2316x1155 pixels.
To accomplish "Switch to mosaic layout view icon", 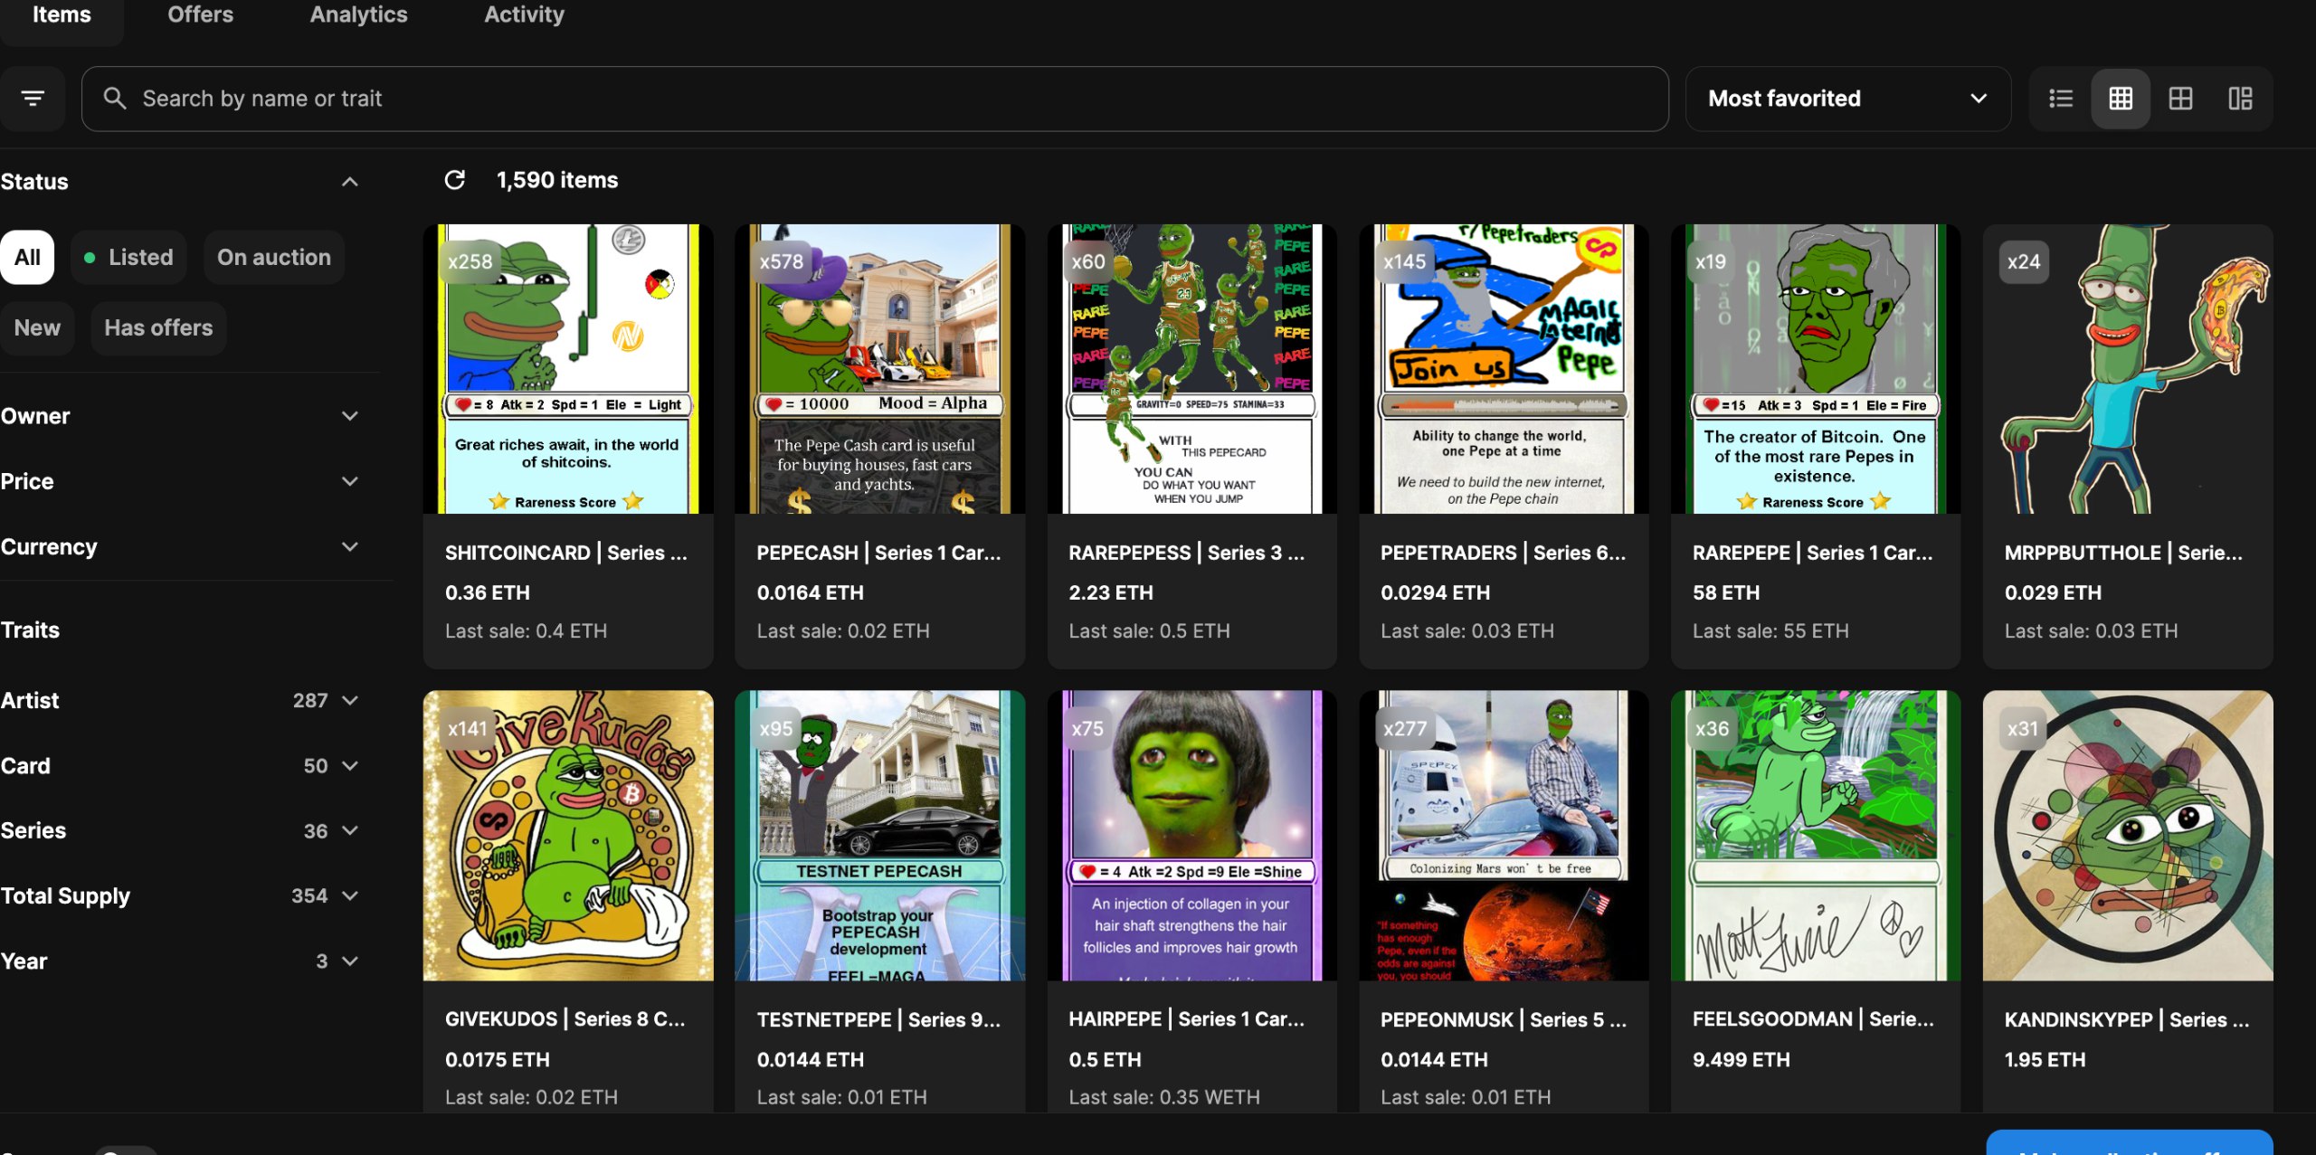I will click(2240, 98).
